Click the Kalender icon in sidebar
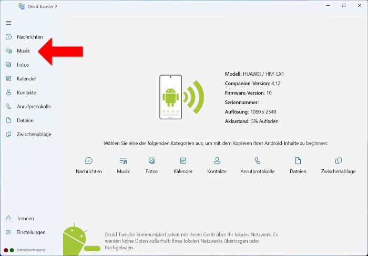368x256 pixels. (x=9, y=79)
